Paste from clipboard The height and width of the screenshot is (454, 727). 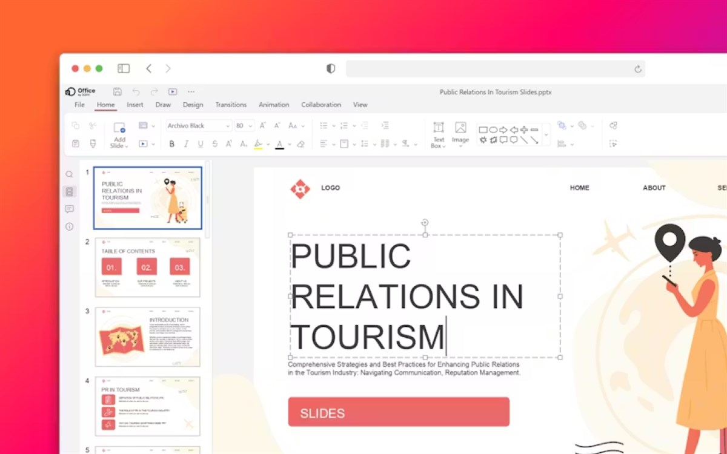pos(76,143)
